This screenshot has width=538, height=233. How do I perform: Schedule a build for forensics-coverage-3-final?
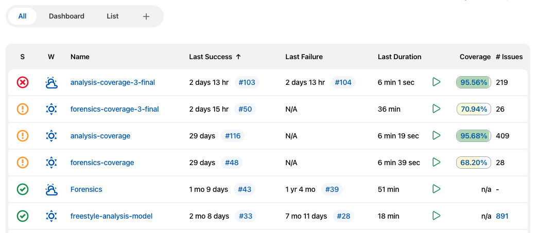436,109
